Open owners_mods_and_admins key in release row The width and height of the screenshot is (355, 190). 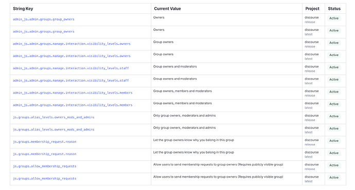pyautogui.click(x=54, y=117)
